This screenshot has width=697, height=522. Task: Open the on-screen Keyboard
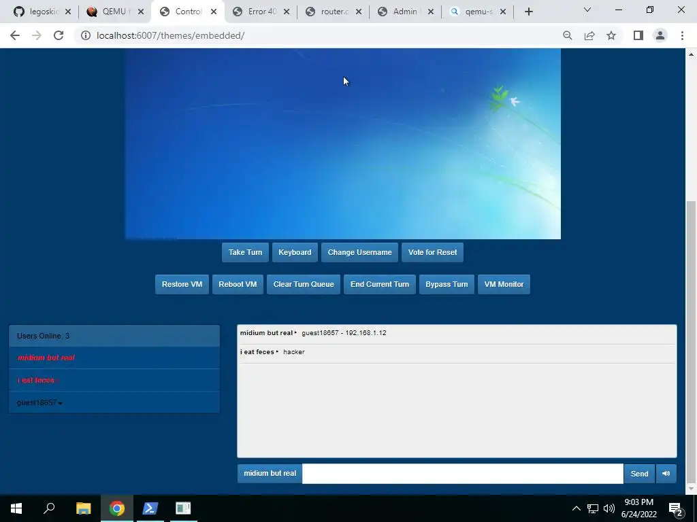295,253
